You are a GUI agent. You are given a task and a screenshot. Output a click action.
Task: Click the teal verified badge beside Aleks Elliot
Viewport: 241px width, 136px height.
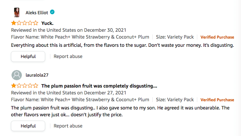coord(52,12)
